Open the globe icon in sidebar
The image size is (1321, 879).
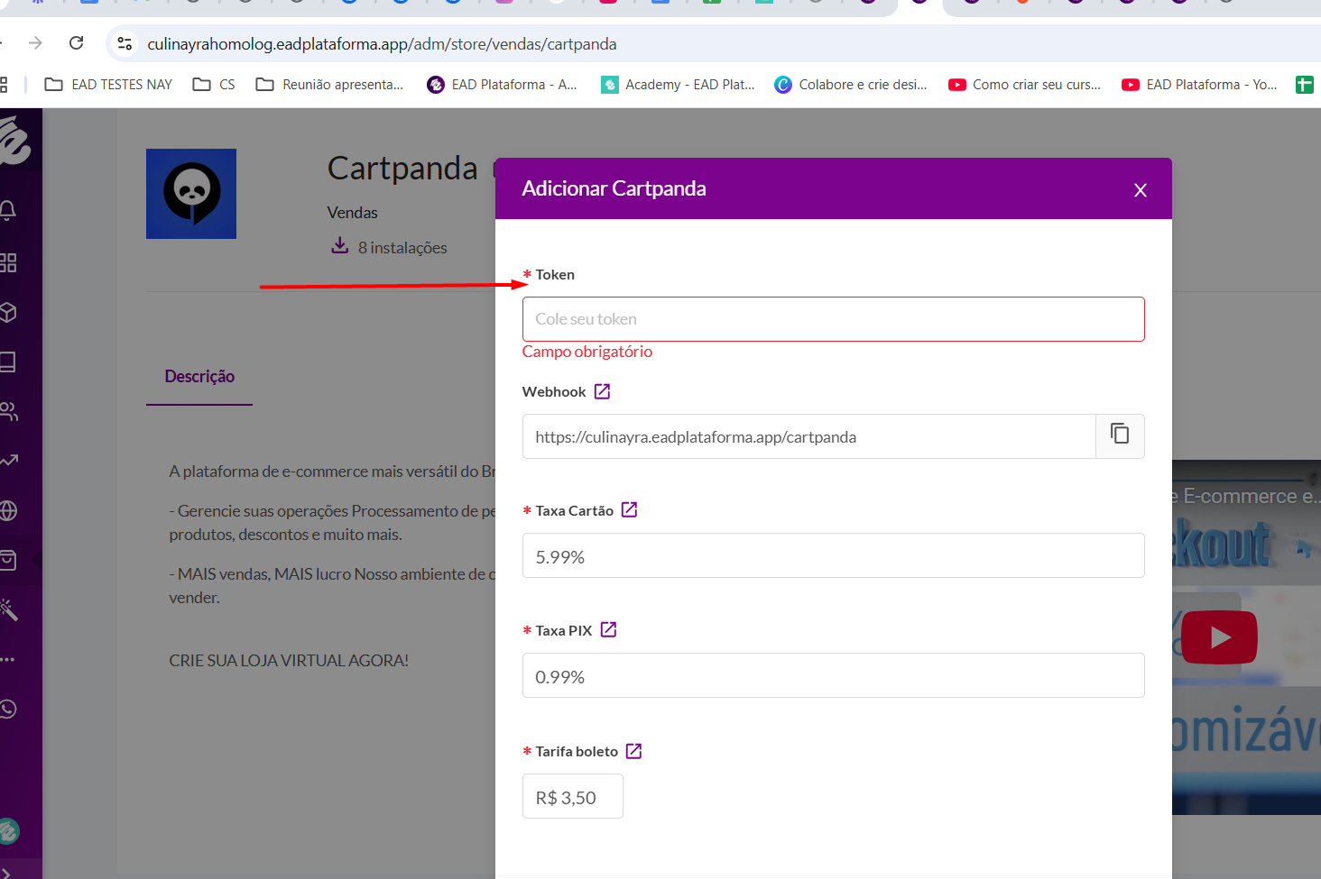7,510
